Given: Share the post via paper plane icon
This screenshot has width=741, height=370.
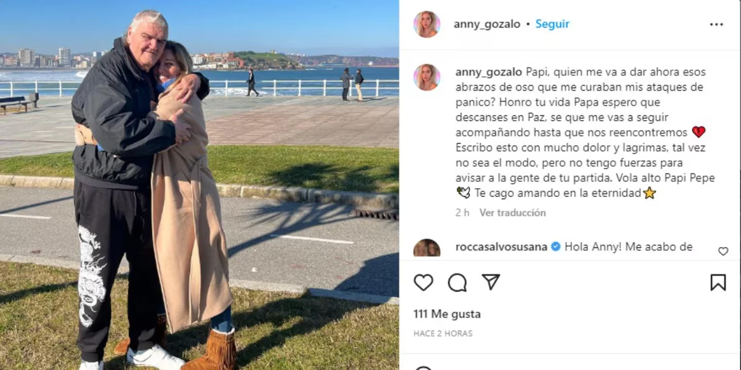Looking at the screenshot, I should [x=490, y=282].
